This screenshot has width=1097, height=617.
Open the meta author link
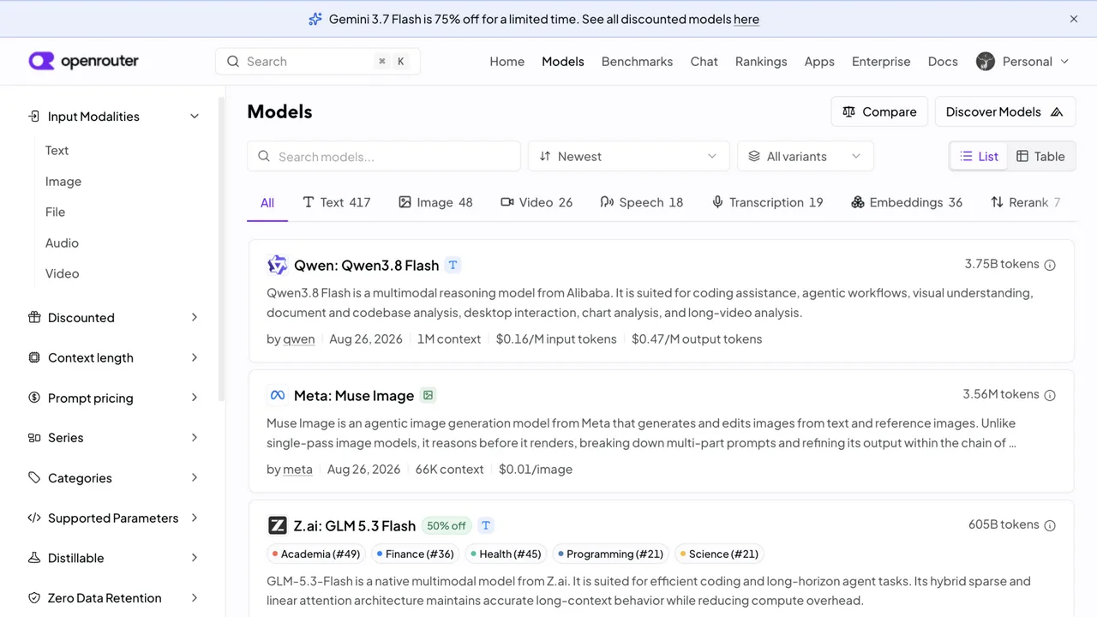pyautogui.click(x=298, y=470)
